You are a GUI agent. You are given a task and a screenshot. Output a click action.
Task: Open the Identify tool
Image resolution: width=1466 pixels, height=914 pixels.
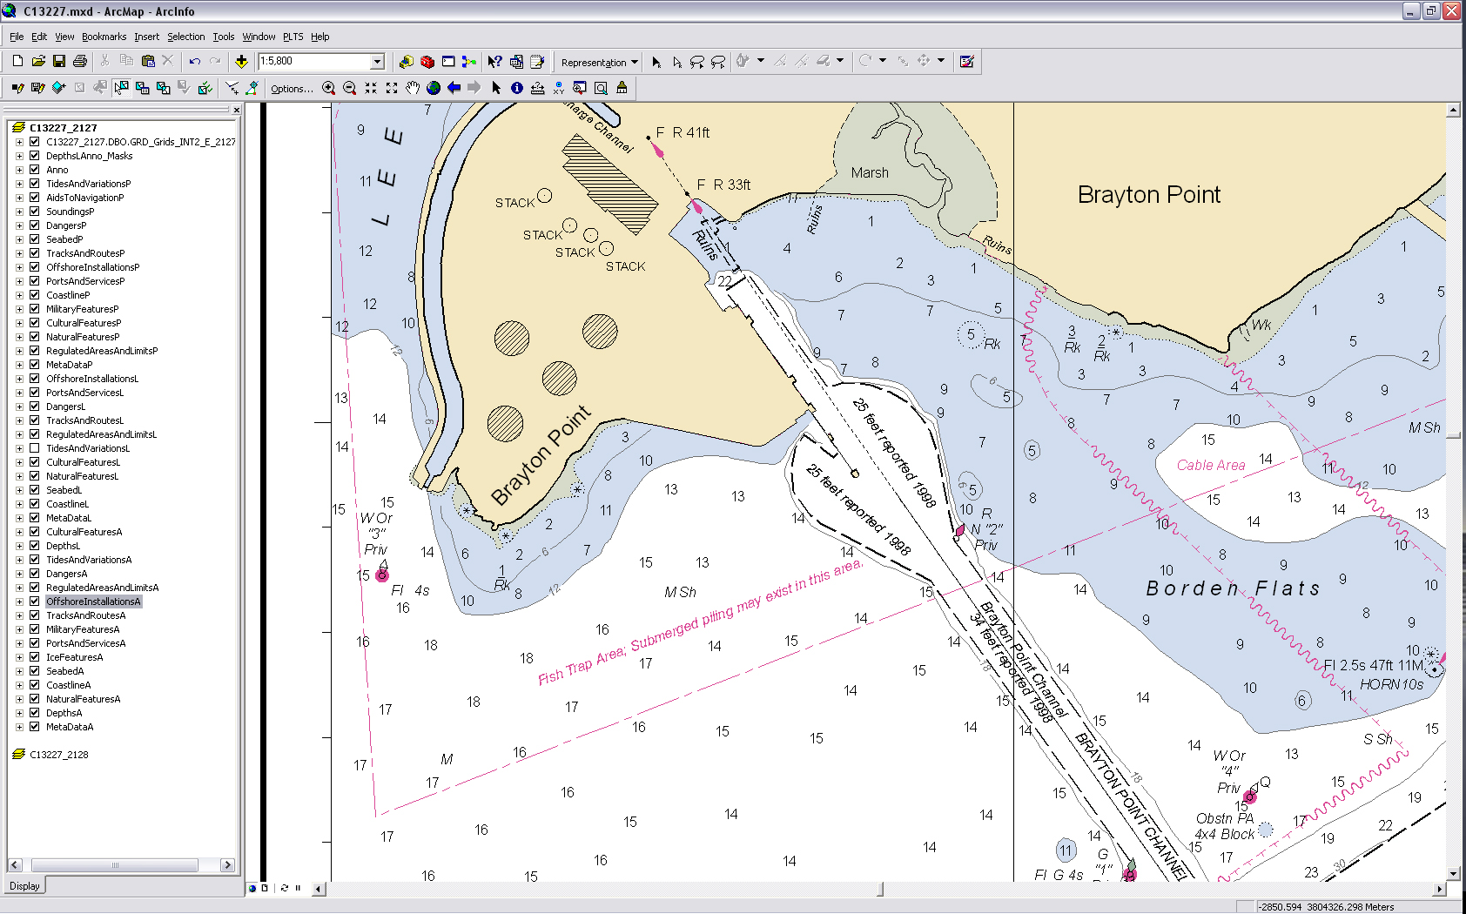point(516,87)
